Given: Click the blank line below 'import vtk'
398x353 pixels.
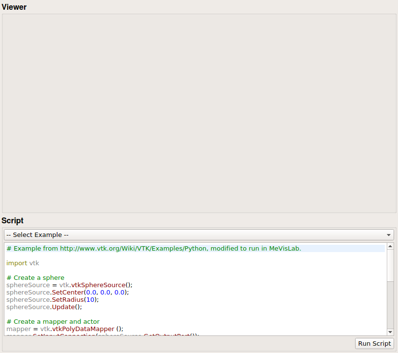Looking at the screenshot, I should click(x=98, y=271).
